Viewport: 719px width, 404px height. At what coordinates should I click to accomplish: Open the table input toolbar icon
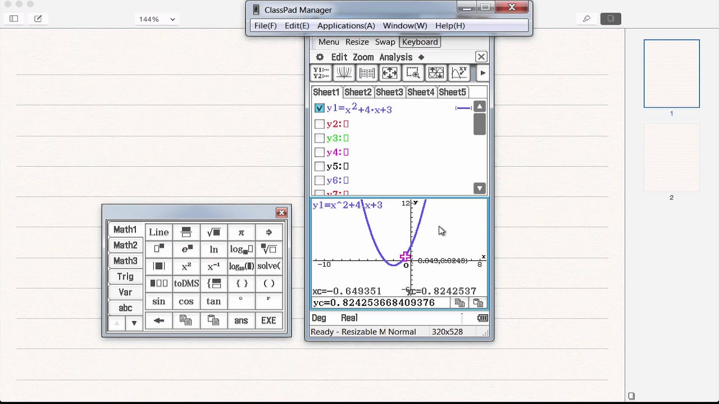(x=367, y=73)
